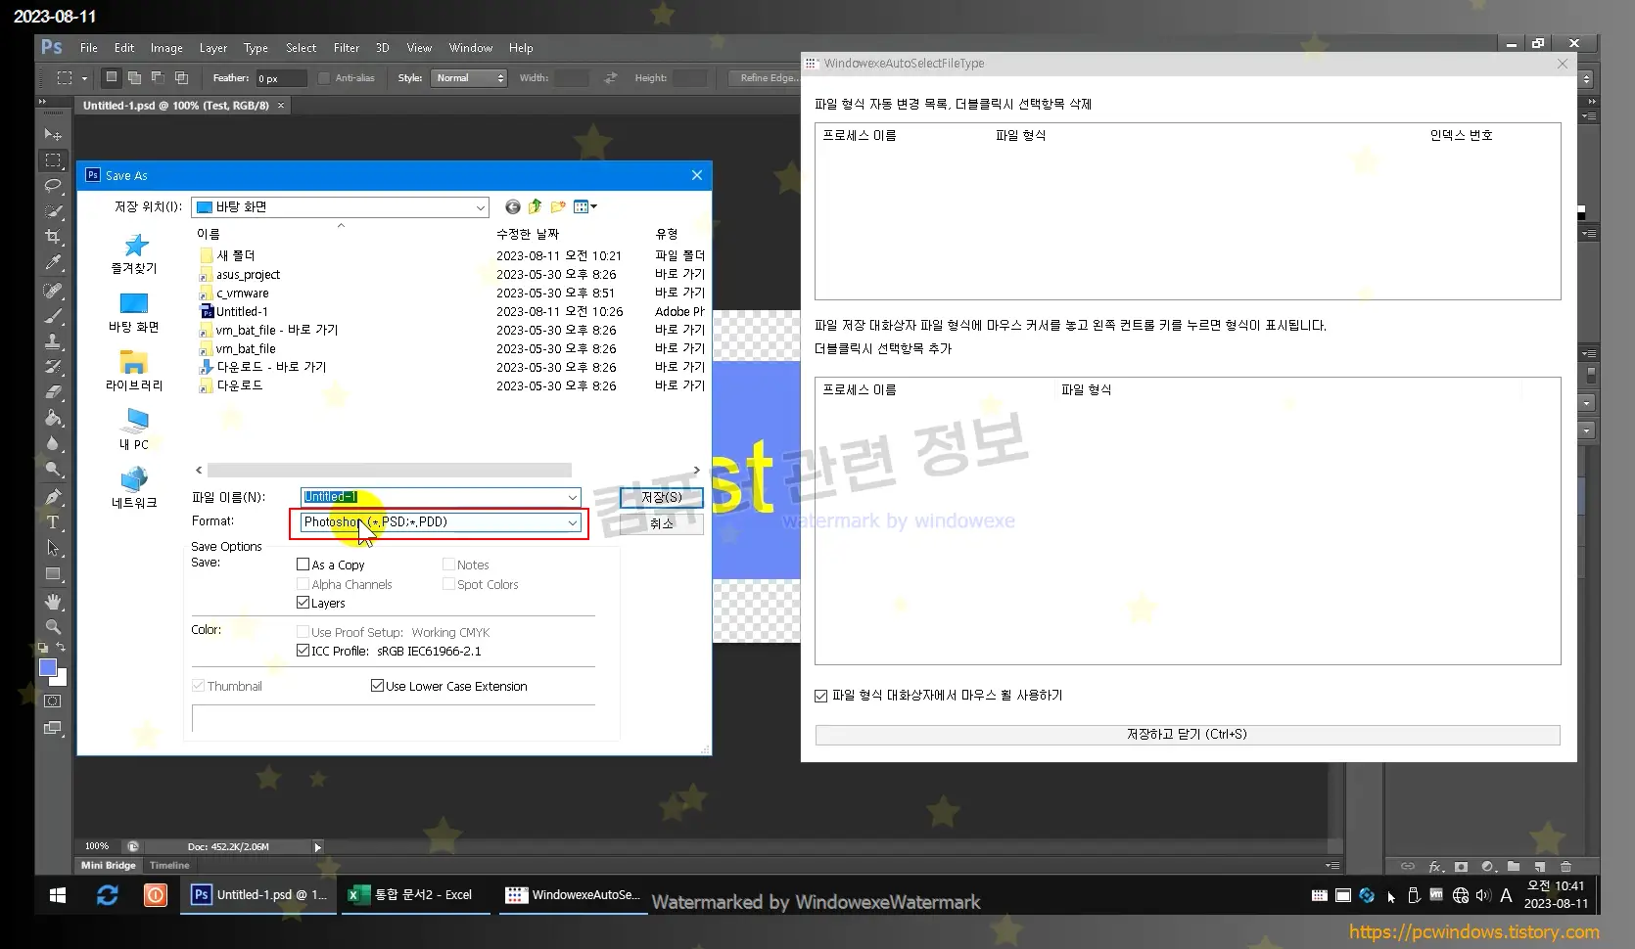Check the As a Copy checkbox
Viewport: 1635px width, 949px height.
[303, 565]
